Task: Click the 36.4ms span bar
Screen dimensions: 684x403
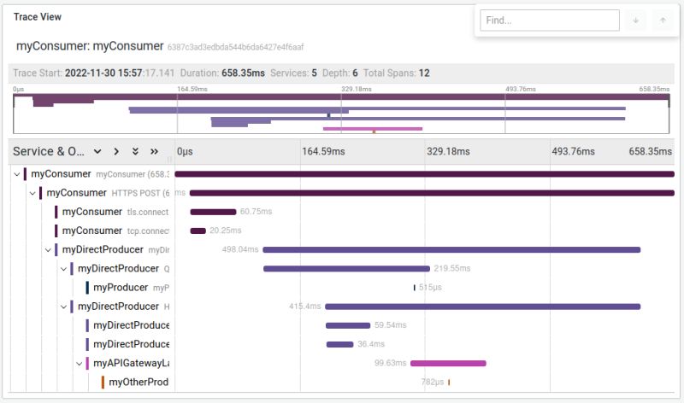Action: (339, 345)
